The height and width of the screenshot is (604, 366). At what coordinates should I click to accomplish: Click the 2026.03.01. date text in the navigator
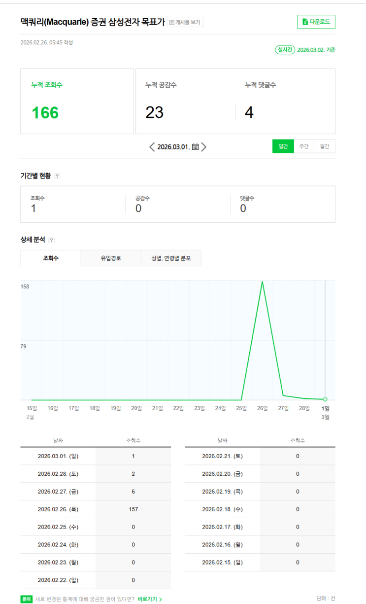tap(173, 147)
